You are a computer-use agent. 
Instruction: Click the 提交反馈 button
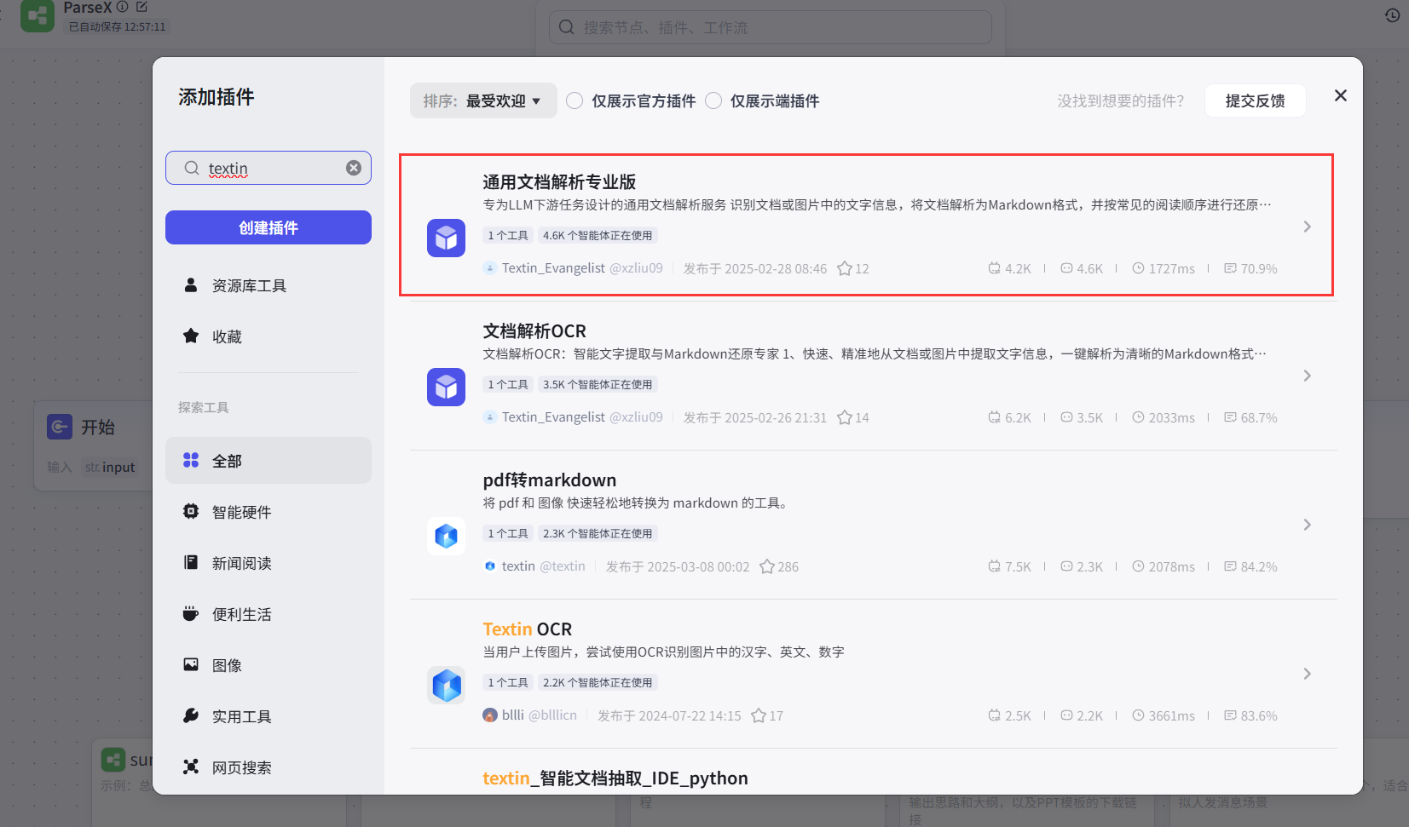click(x=1255, y=101)
